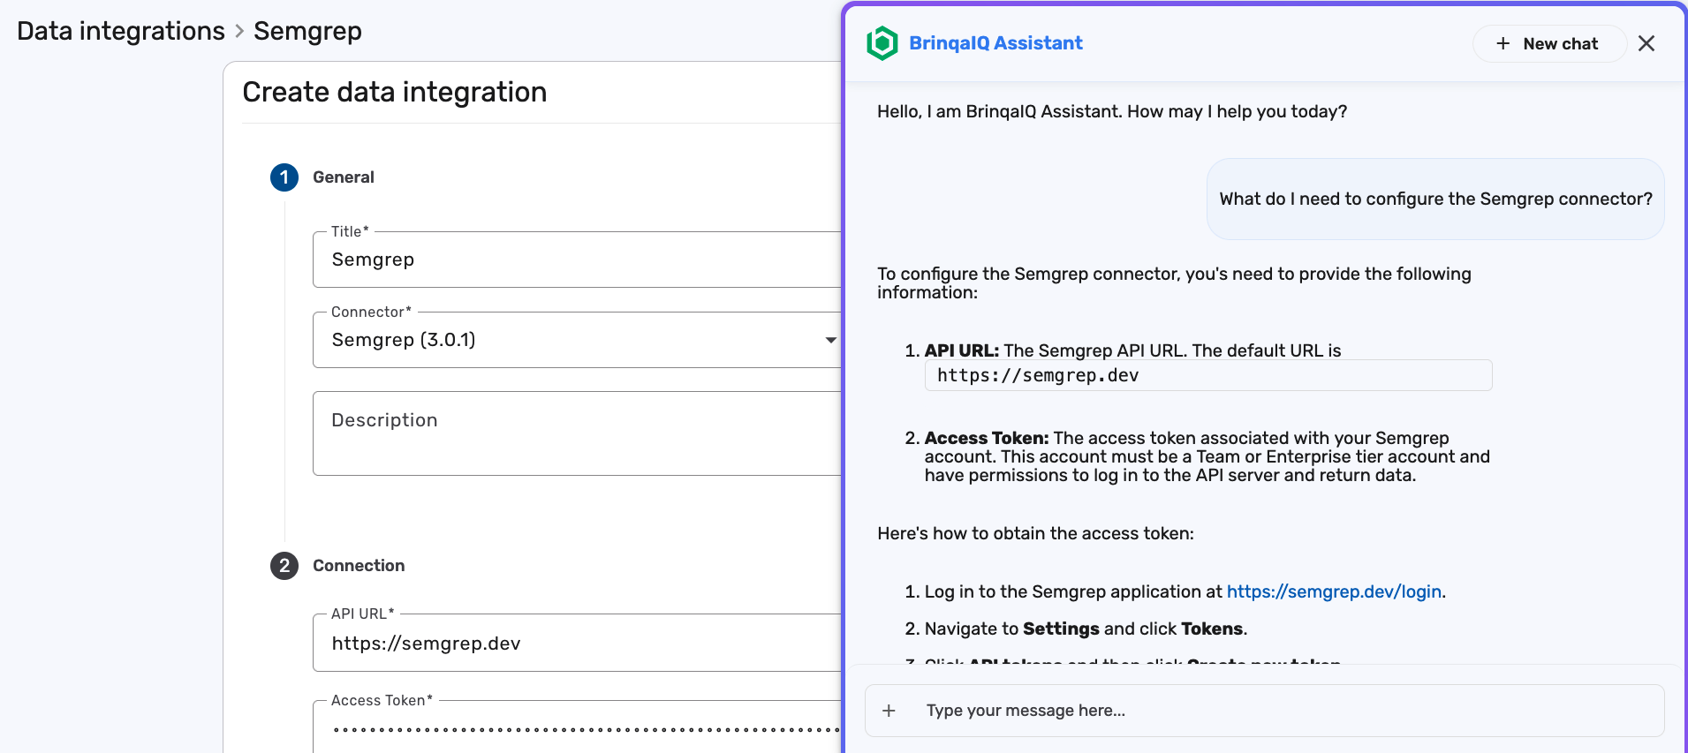Open the Connector dropdown arrow
Viewport: 1688px width, 753px height.
coord(830,340)
